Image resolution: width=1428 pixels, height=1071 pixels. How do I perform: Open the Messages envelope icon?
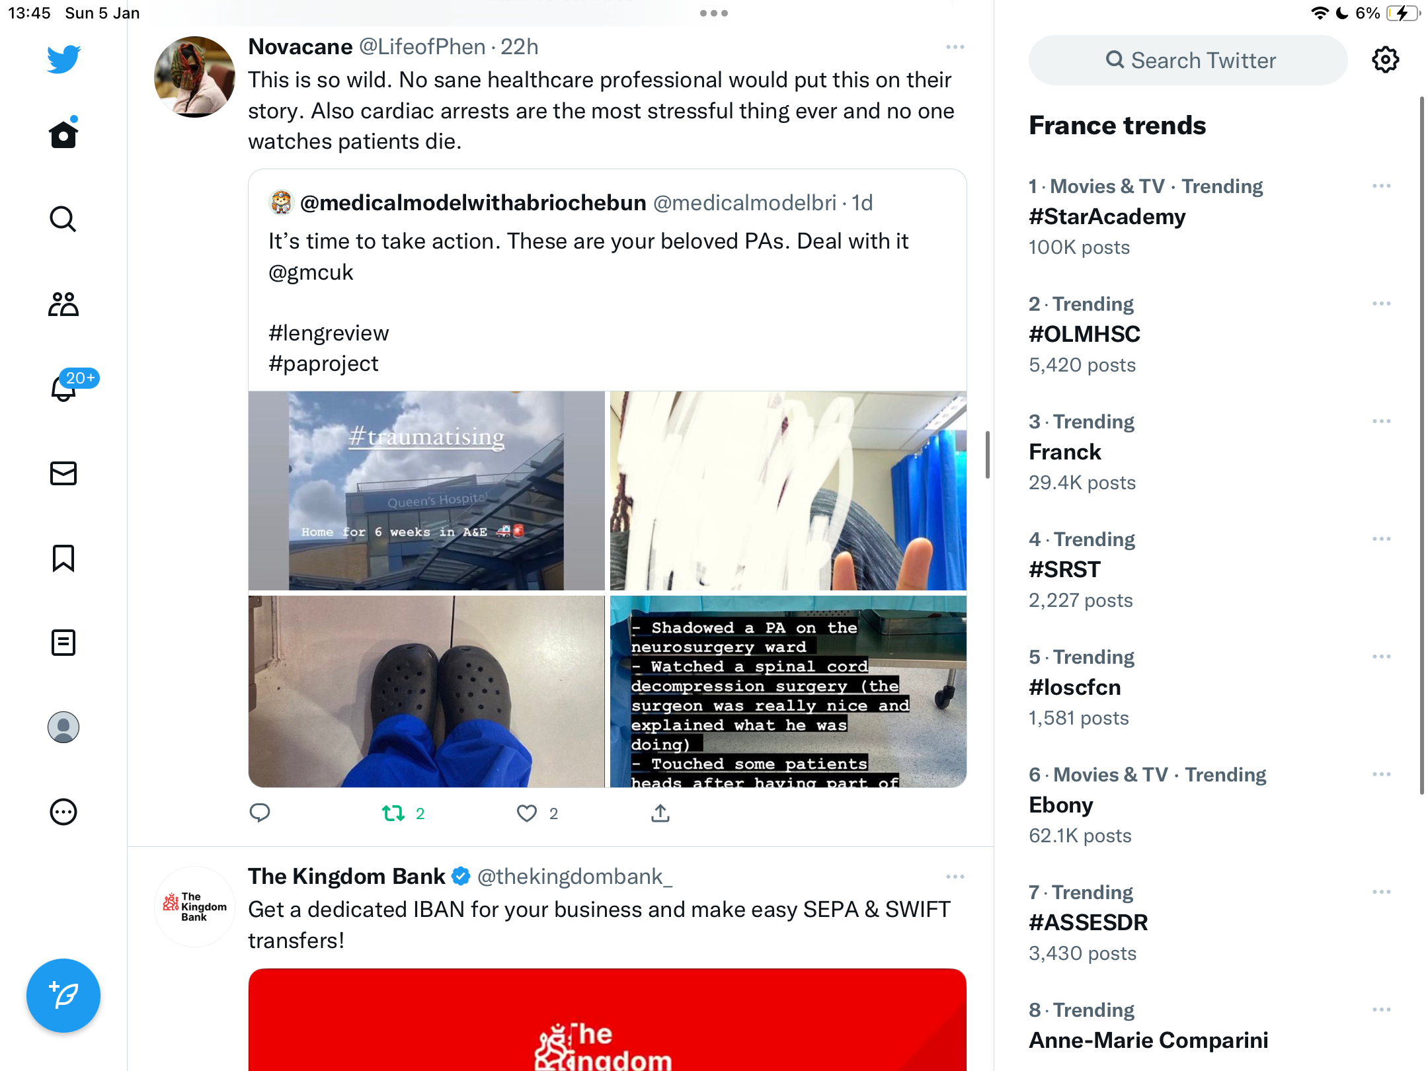click(63, 473)
